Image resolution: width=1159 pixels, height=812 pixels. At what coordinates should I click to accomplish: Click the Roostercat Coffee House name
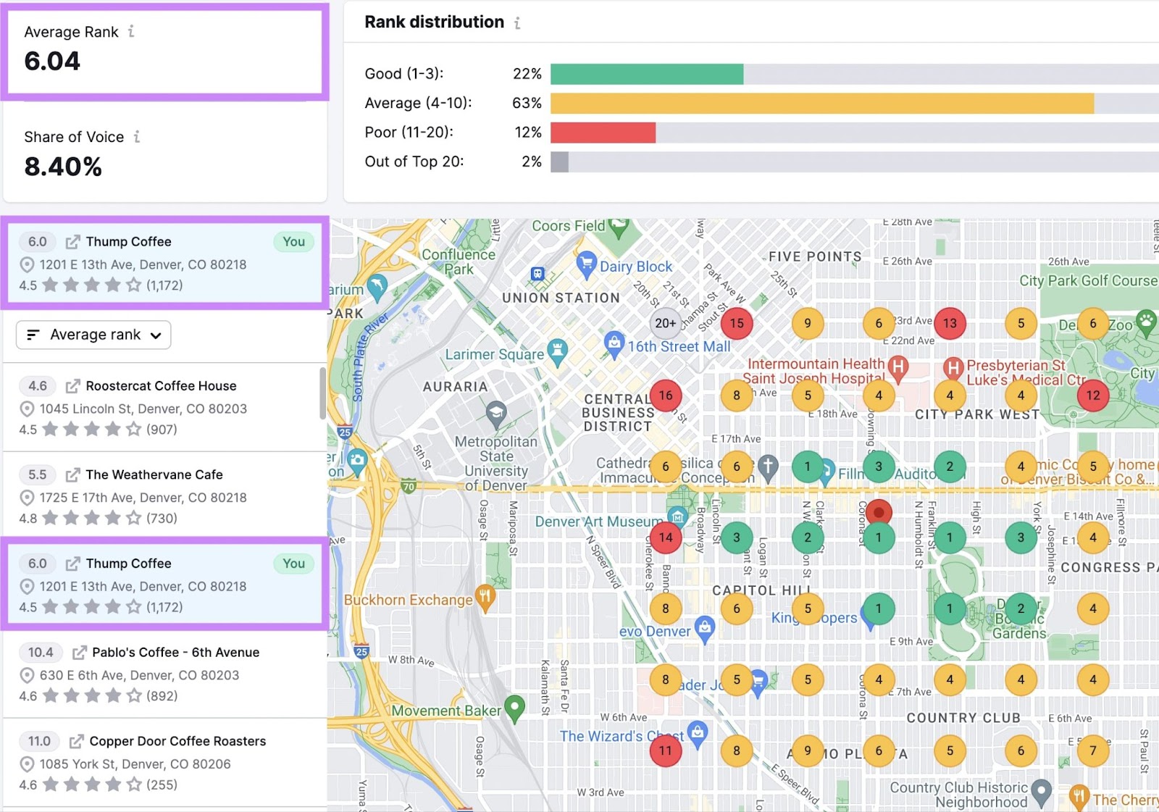(161, 386)
